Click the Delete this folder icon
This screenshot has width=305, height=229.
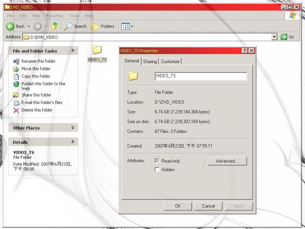click(16, 110)
